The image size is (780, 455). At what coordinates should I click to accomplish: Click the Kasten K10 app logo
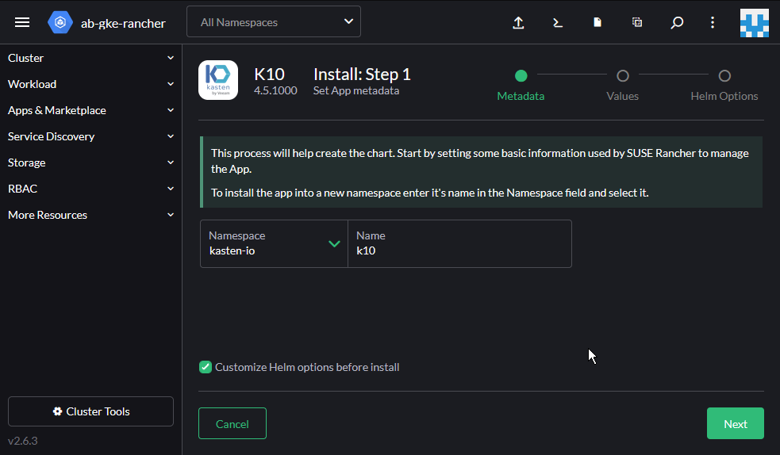(218, 80)
